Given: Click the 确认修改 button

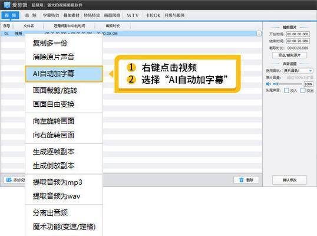Looking at the screenshot, I should (x=289, y=180).
